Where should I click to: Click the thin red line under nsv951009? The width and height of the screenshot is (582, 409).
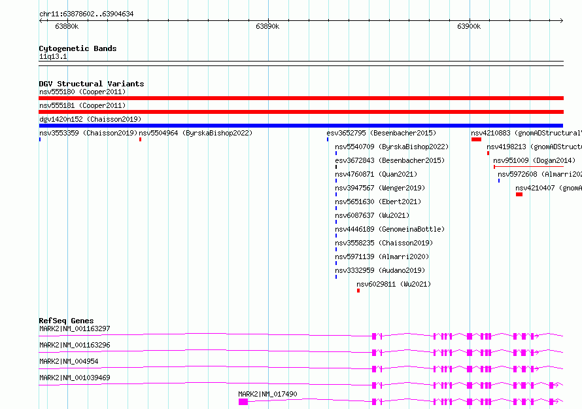pyautogui.click(x=528, y=167)
